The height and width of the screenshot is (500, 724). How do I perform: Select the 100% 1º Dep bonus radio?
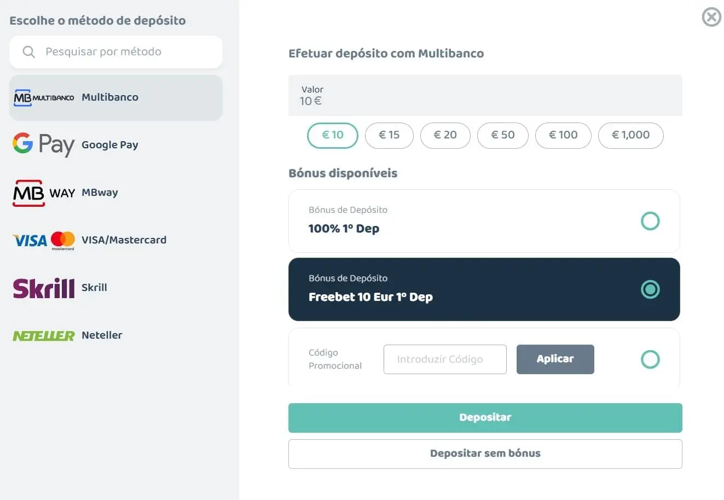click(650, 221)
